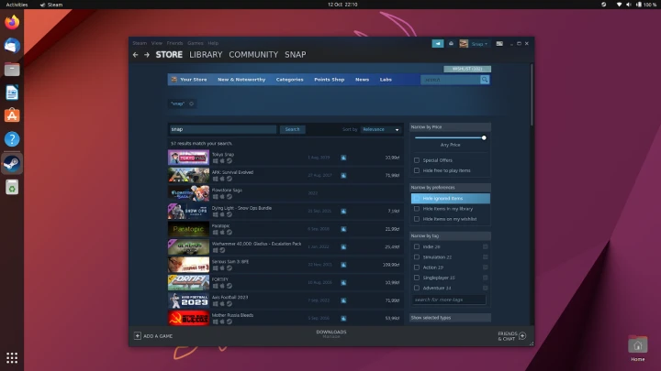Viewport: 661px width, 371px height.
Task: Show Applications grid in the dock
Action: (x=12, y=358)
